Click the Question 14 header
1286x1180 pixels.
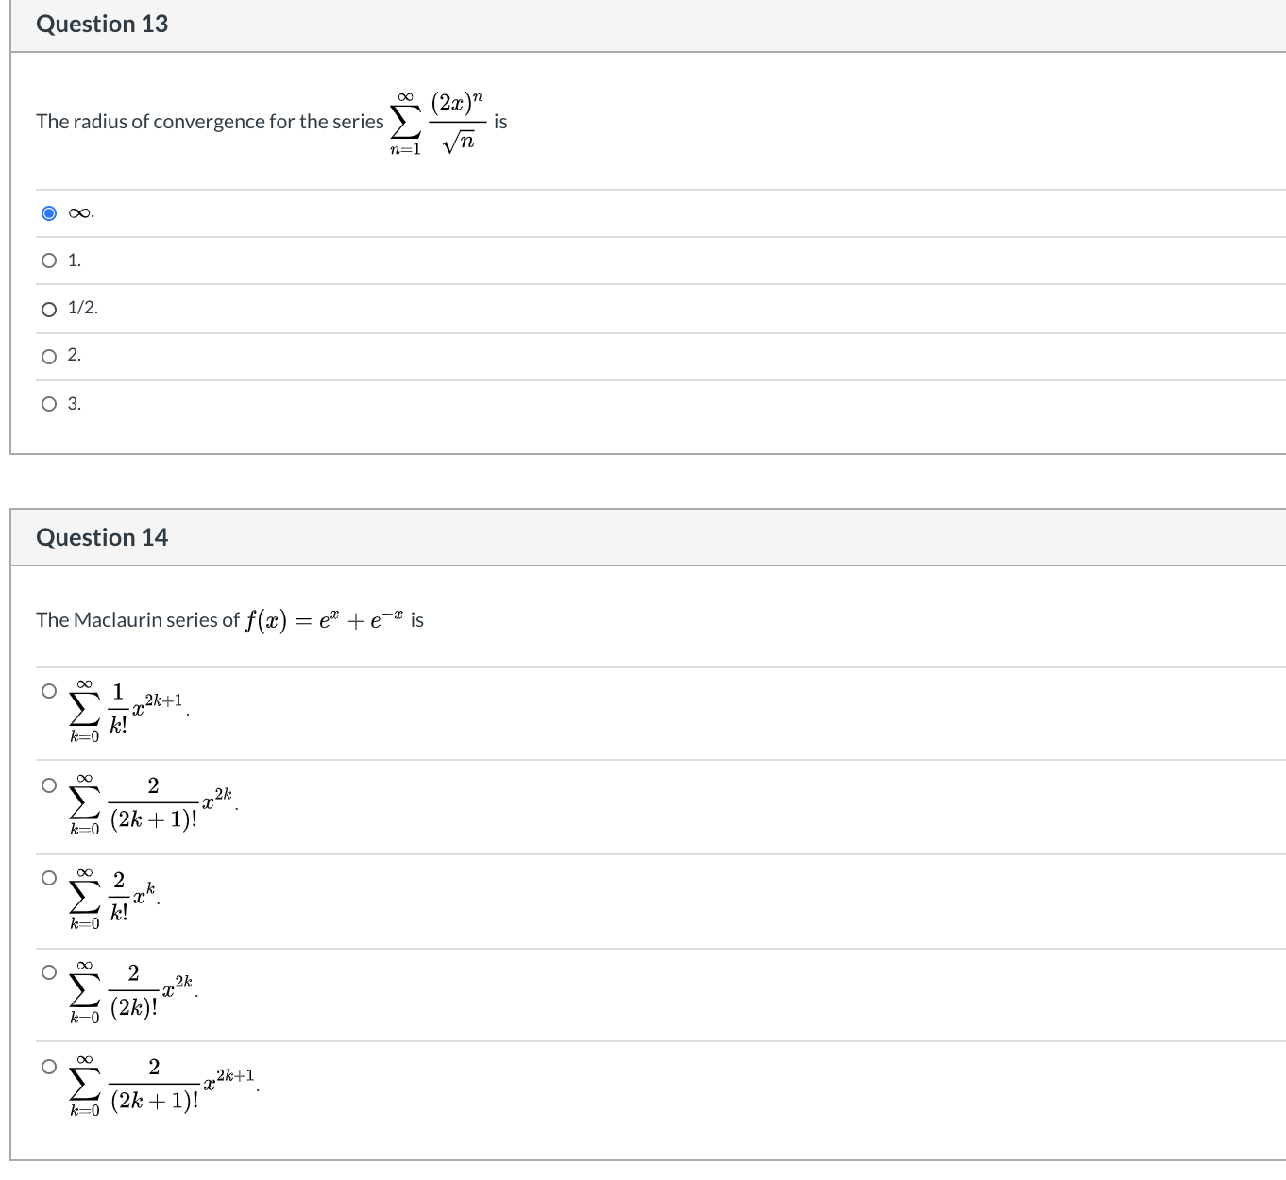[101, 537]
